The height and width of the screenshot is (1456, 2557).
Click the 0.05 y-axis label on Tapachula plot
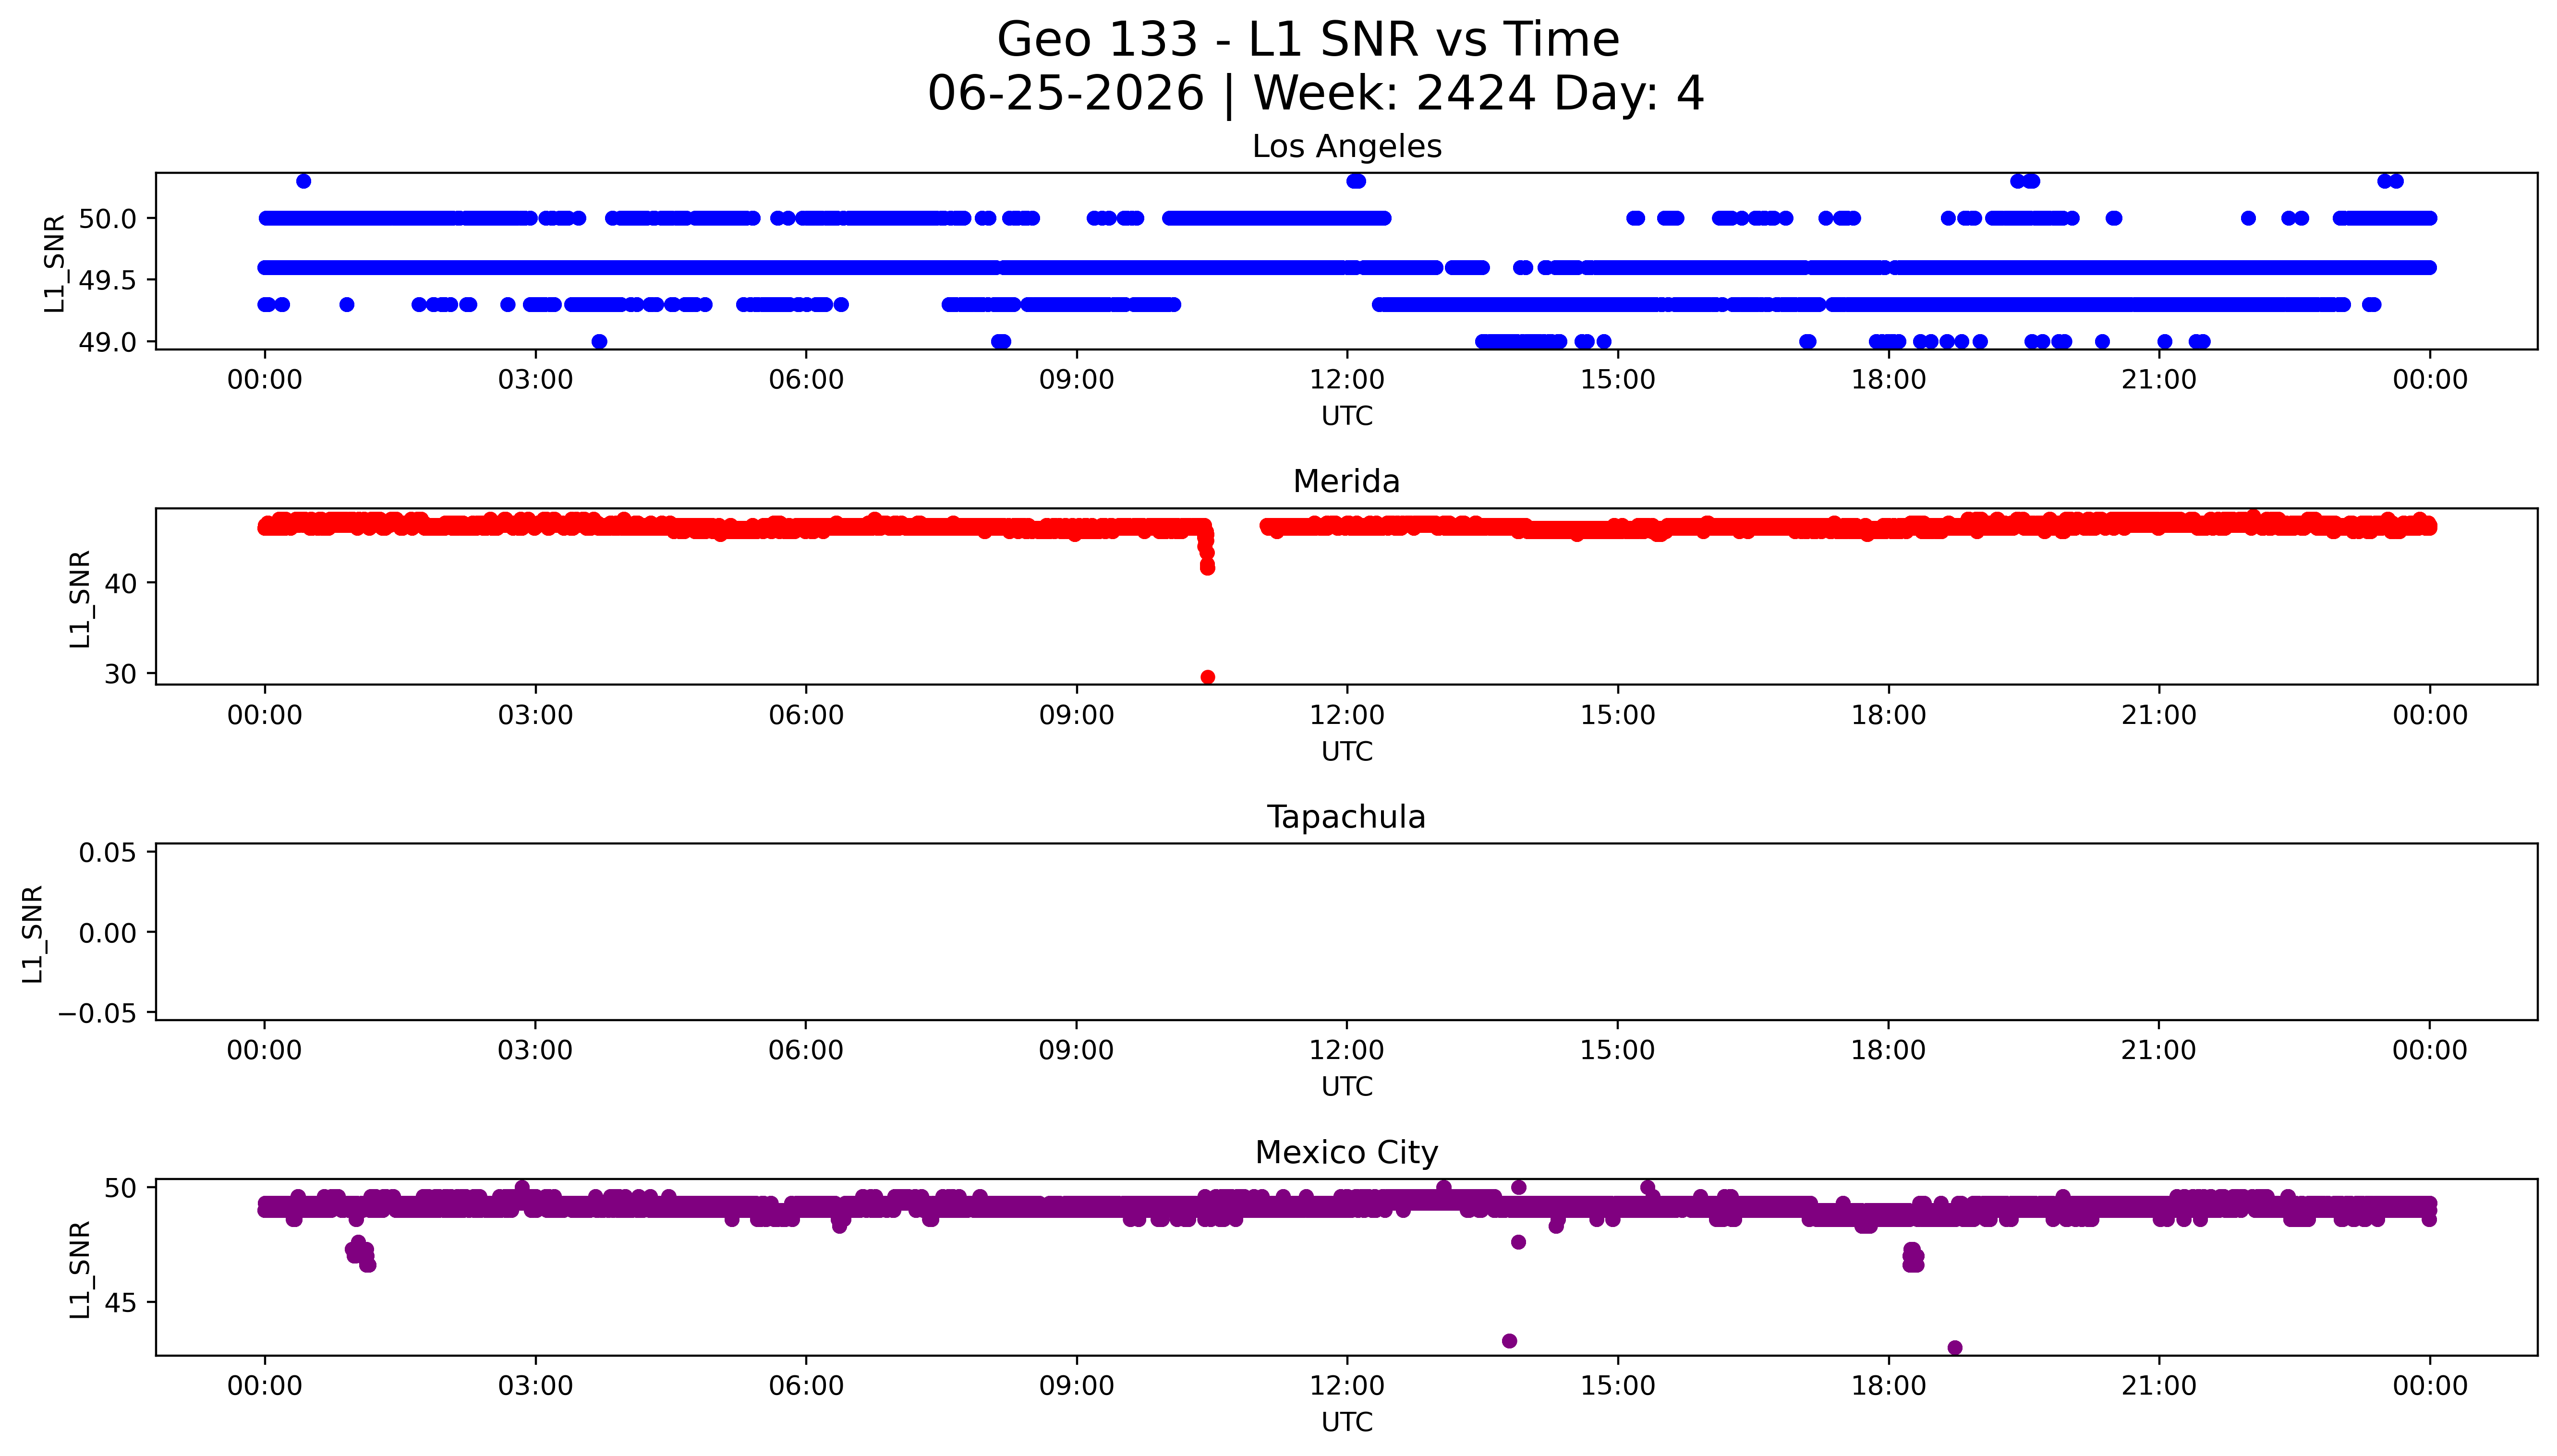tap(108, 853)
